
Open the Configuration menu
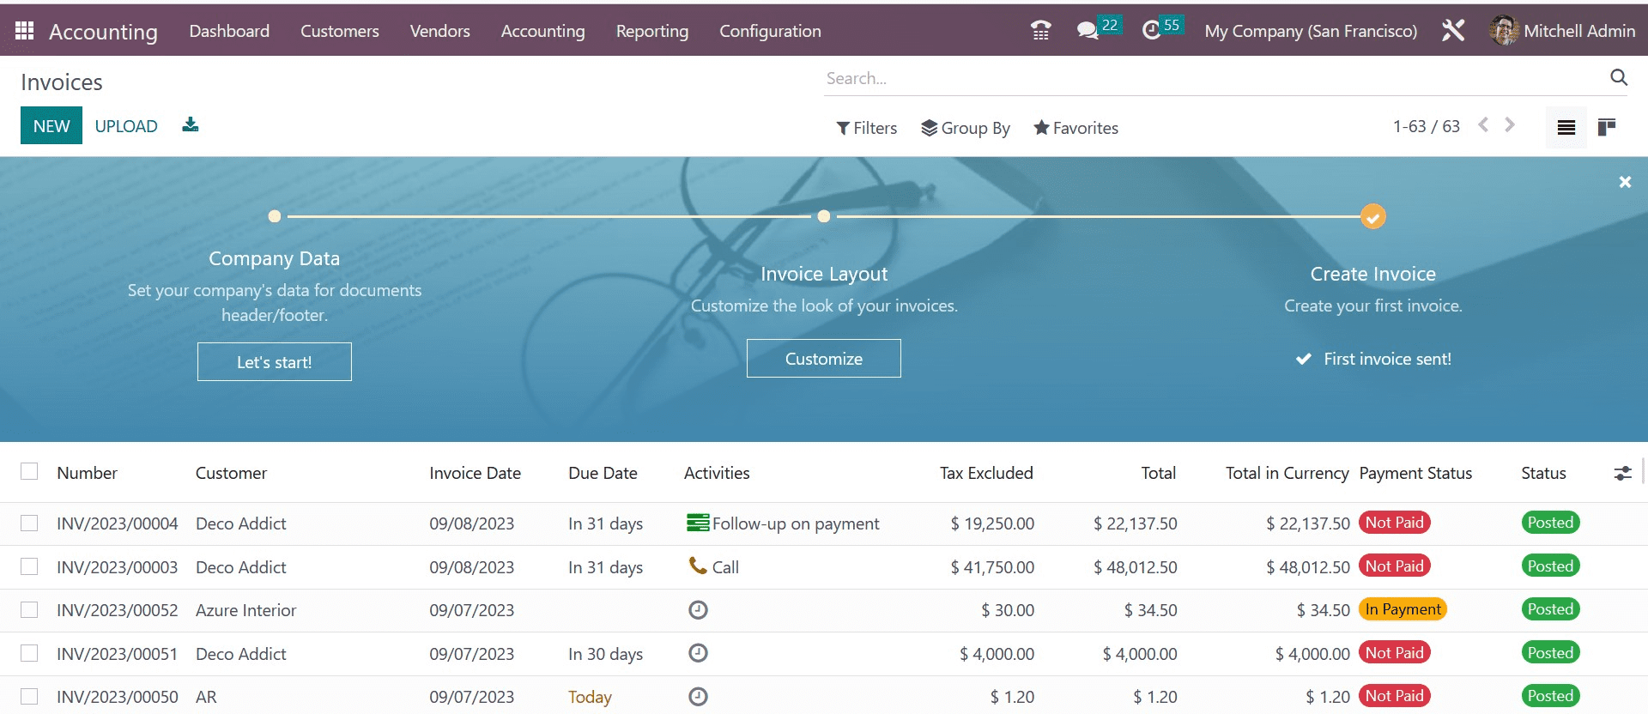(770, 31)
